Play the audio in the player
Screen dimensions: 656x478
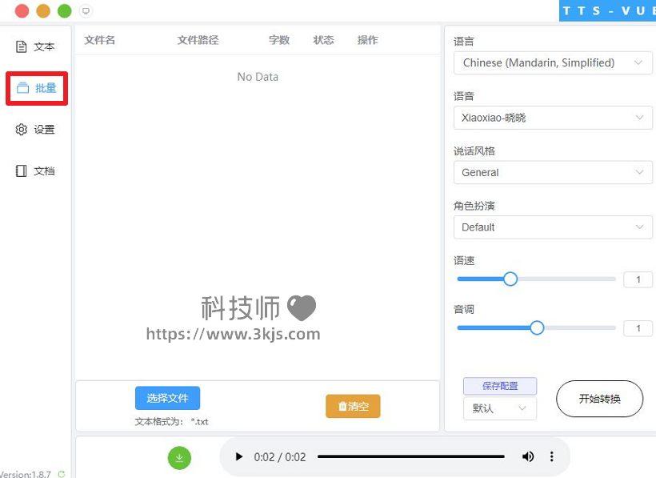(239, 456)
